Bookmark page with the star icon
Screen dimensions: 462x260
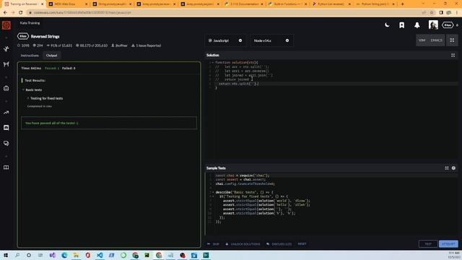432,13
